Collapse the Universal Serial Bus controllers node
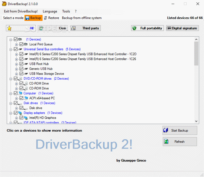The width and height of the screenshot is (204, 177). [11, 50]
